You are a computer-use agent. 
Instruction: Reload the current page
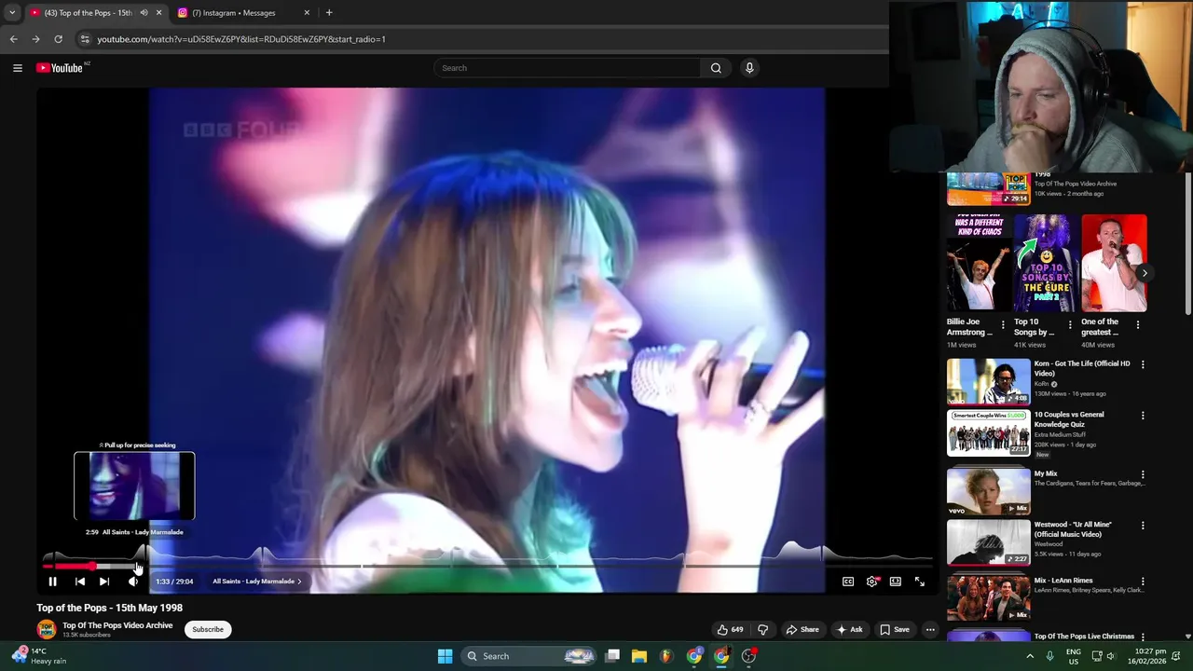click(58, 39)
